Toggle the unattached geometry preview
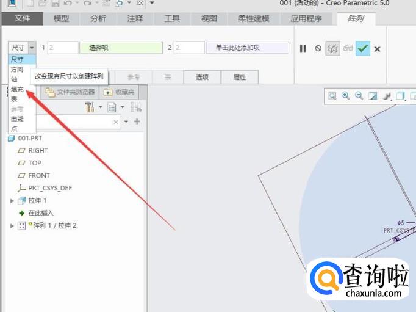Viewport: 416px width, 312px height. coord(332,48)
